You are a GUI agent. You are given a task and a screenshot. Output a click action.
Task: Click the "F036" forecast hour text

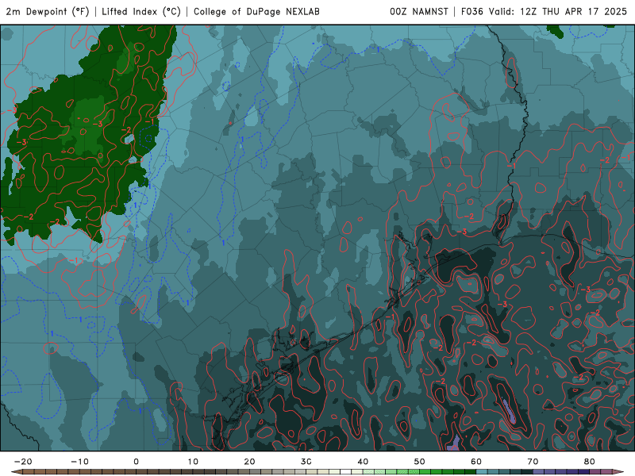(472, 12)
